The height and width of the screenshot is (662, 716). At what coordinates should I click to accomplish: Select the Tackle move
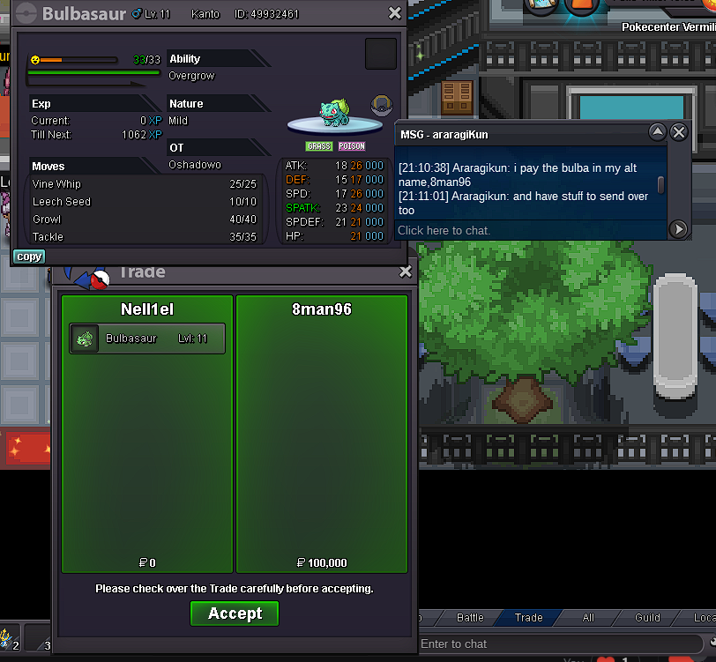(x=145, y=237)
